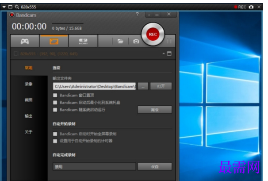This screenshot has height=181, width=268.
Task: Click the Bandicam red logo icon
Action: click(12, 15)
